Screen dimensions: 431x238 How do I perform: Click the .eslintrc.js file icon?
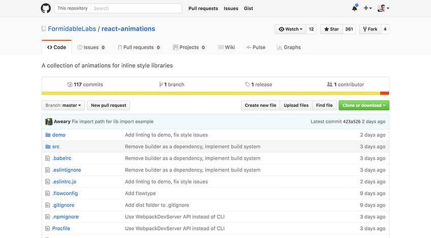tap(48, 182)
